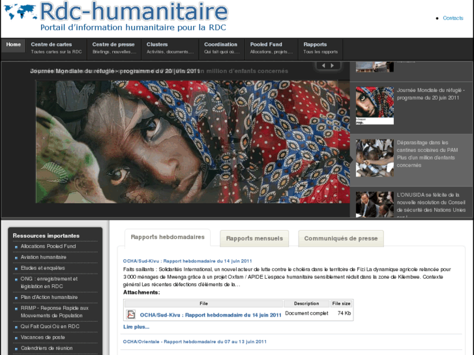This screenshot has width=474, height=355.
Task: Open the Clusters menu
Action: (x=170, y=48)
